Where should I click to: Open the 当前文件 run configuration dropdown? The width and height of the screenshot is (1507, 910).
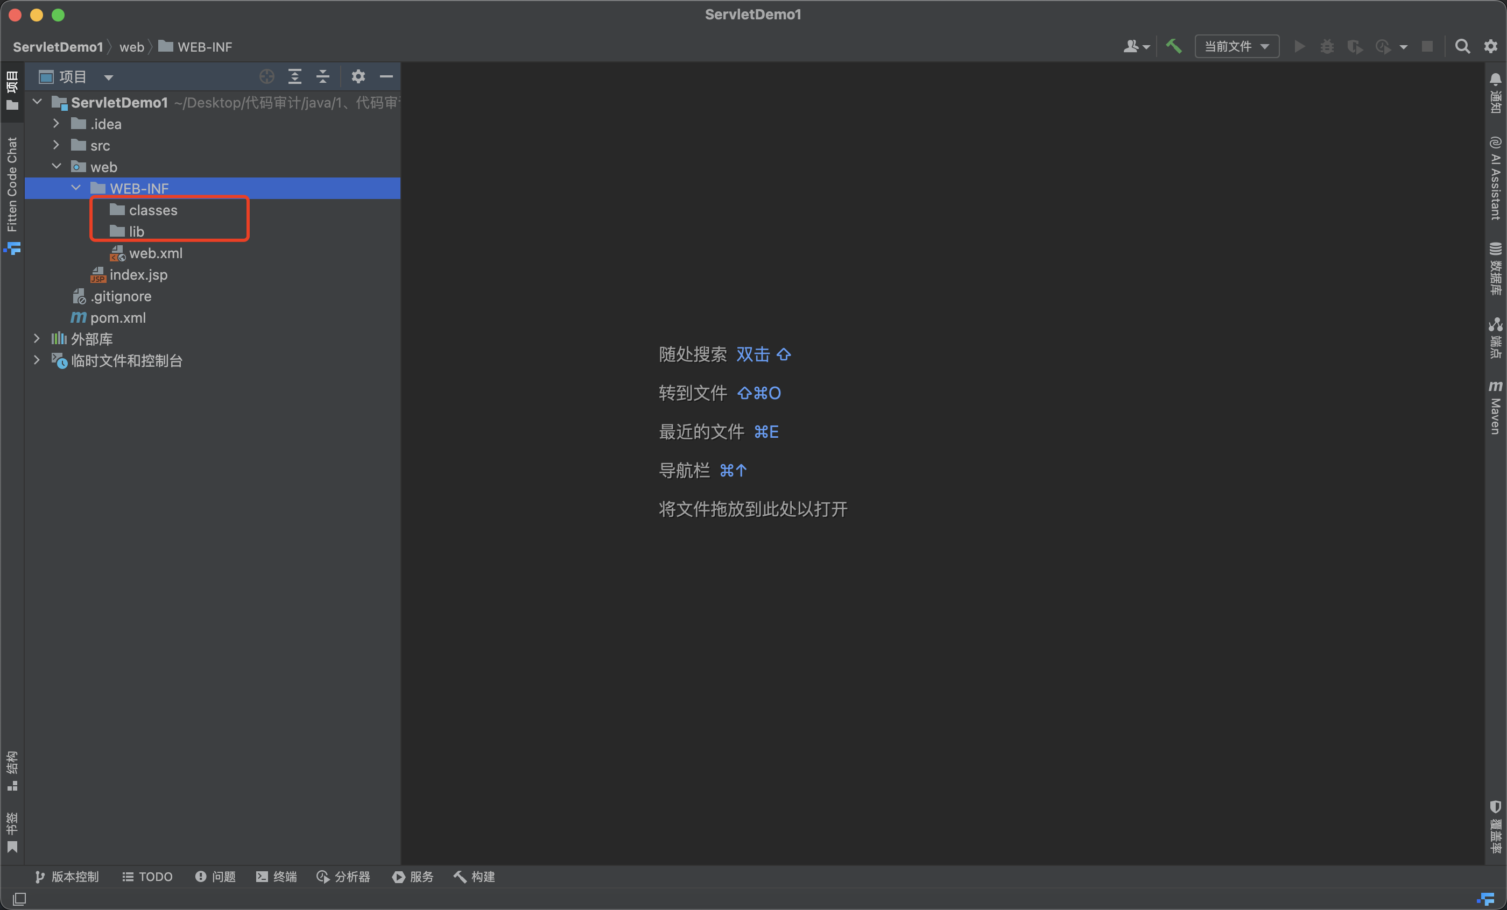(1237, 46)
